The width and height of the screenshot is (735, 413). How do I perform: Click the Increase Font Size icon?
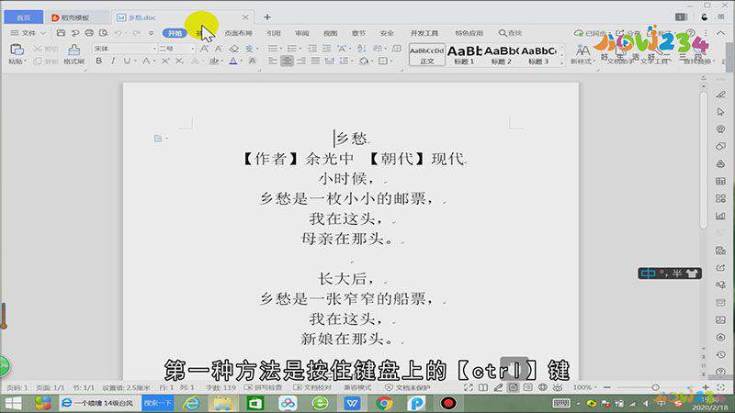[204, 49]
